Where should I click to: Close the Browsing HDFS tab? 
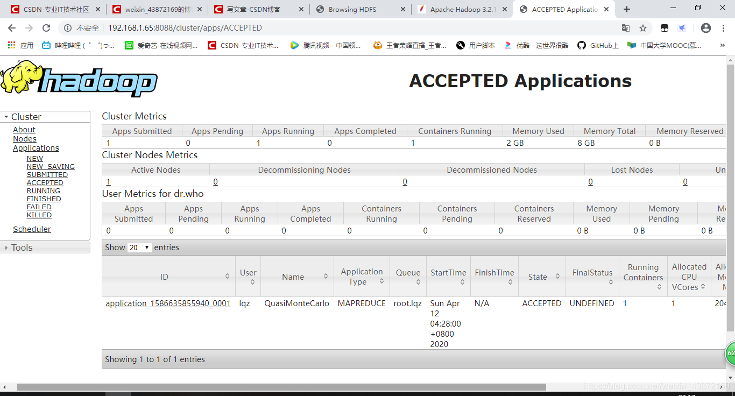pyautogui.click(x=404, y=9)
